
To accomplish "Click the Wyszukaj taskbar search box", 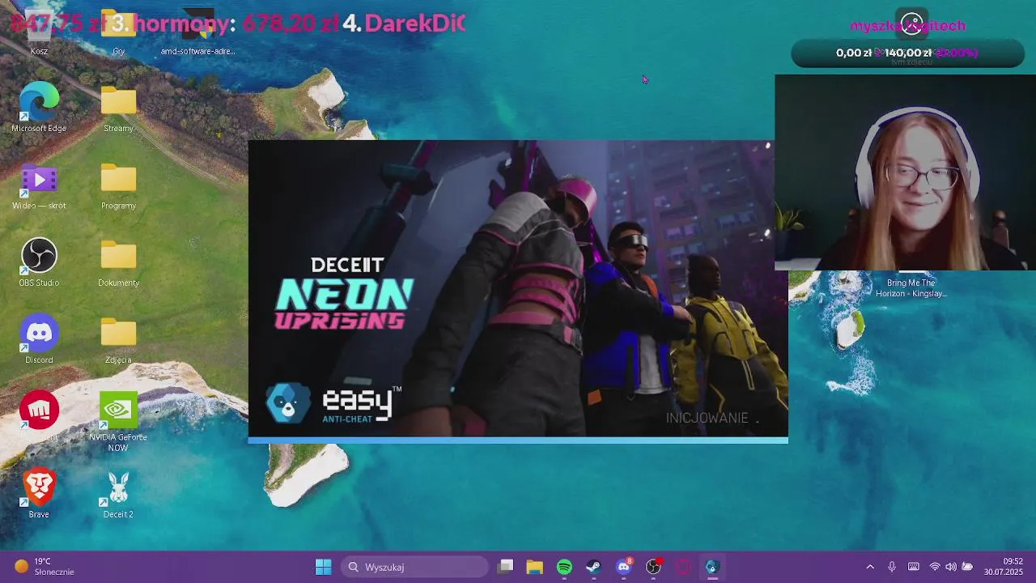I will coord(414,567).
